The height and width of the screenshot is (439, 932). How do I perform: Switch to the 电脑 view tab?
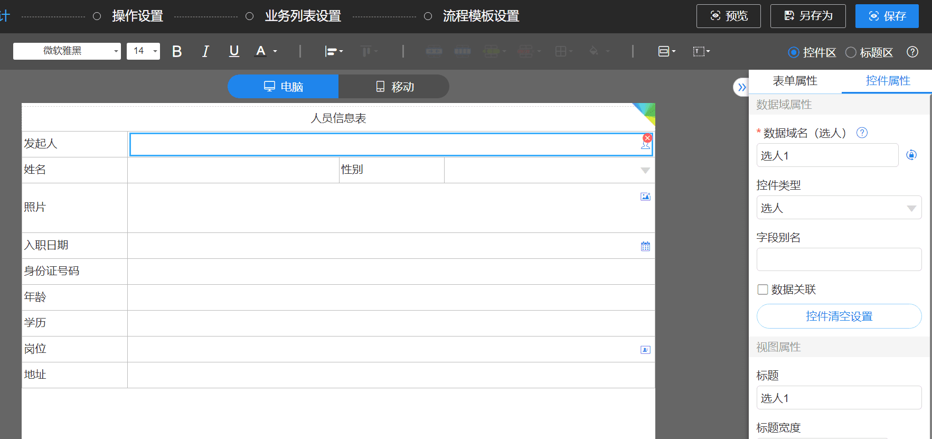pos(283,86)
